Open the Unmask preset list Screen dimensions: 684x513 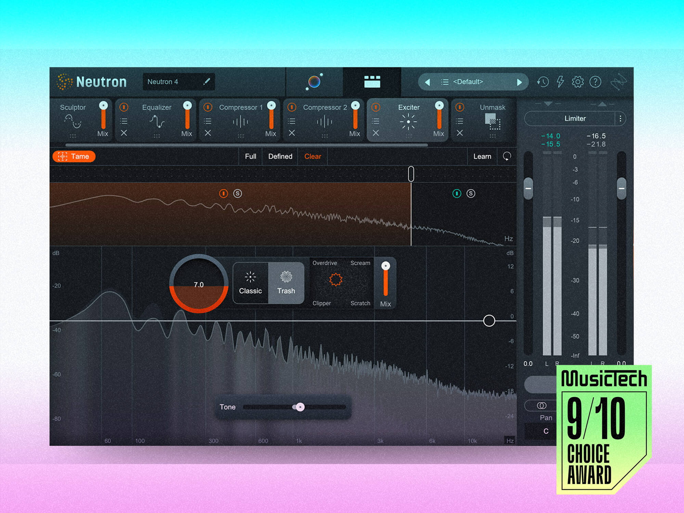click(x=460, y=121)
